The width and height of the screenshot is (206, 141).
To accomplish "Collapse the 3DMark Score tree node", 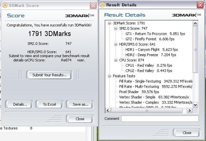I will [110, 23].
